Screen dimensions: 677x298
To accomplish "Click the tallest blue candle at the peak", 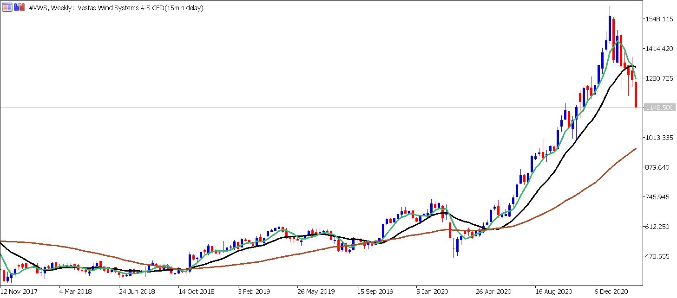I will point(610,29).
